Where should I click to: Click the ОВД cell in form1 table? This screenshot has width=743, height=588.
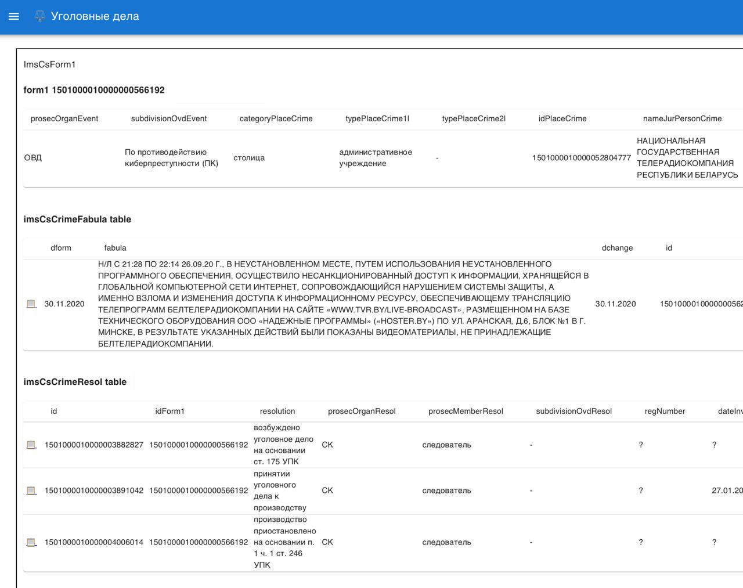point(33,158)
